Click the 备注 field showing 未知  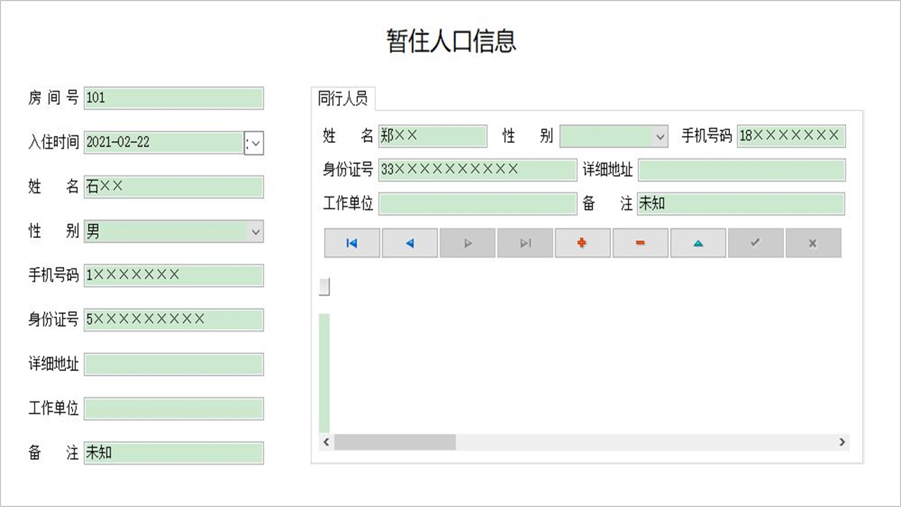click(x=173, y=453)
